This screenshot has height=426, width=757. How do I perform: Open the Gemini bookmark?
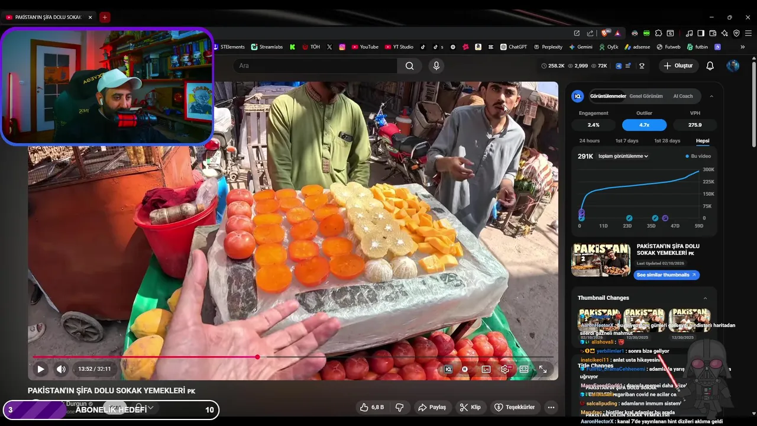581,47
